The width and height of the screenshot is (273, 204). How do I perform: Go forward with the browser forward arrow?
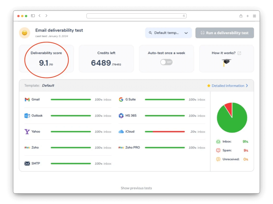point(46,16)
